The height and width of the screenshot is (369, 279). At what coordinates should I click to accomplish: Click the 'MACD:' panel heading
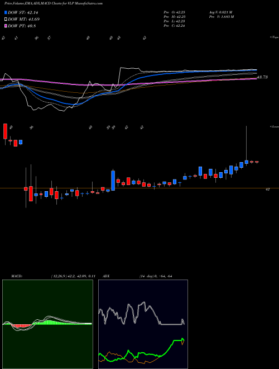pos(17,276)
